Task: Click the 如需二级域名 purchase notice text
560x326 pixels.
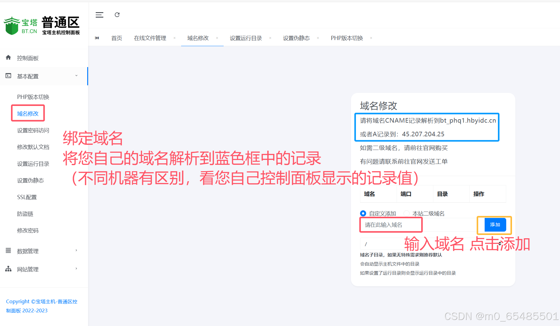Action: [x=404, y=148]
